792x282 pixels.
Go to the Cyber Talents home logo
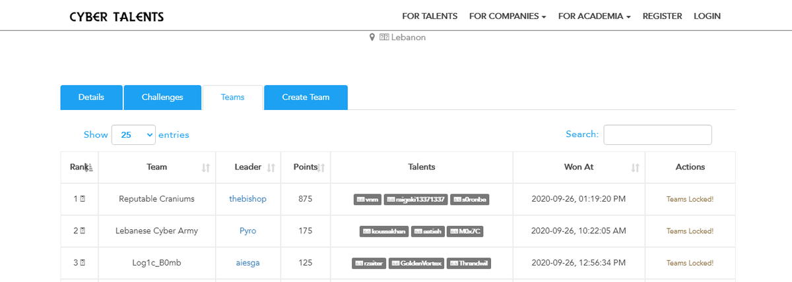point(117,16)
